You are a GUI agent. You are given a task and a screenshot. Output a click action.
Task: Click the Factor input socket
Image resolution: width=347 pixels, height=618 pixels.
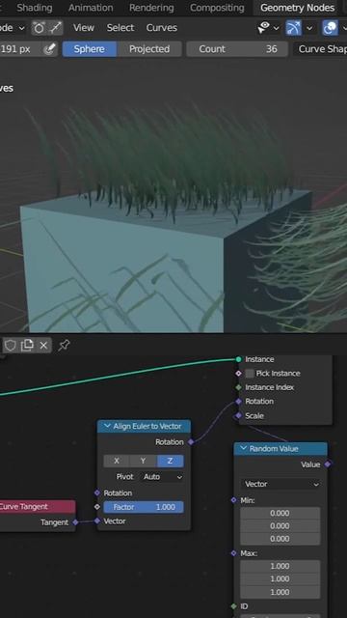(x=97, y=507)
